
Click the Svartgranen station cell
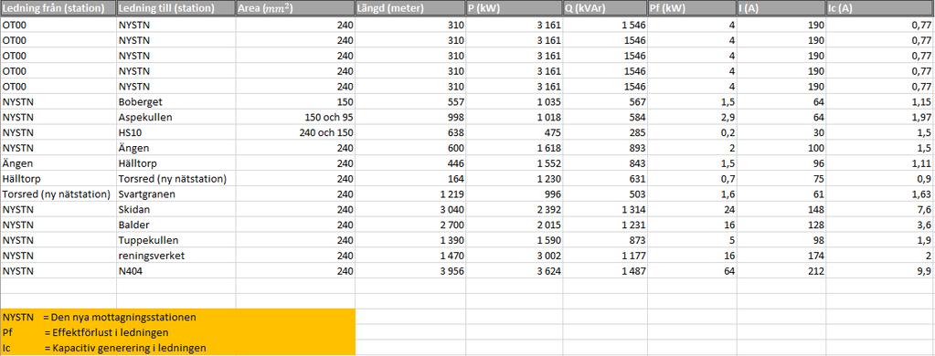176,194
